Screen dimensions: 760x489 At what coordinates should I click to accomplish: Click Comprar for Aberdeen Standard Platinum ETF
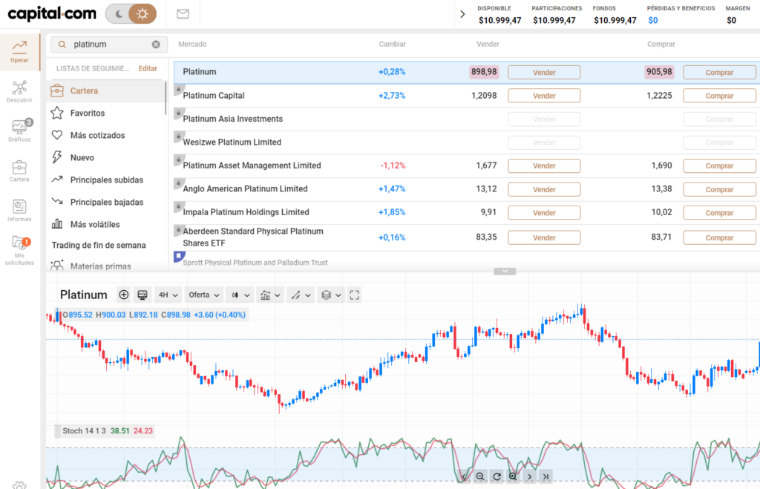(x=719, y=237)
